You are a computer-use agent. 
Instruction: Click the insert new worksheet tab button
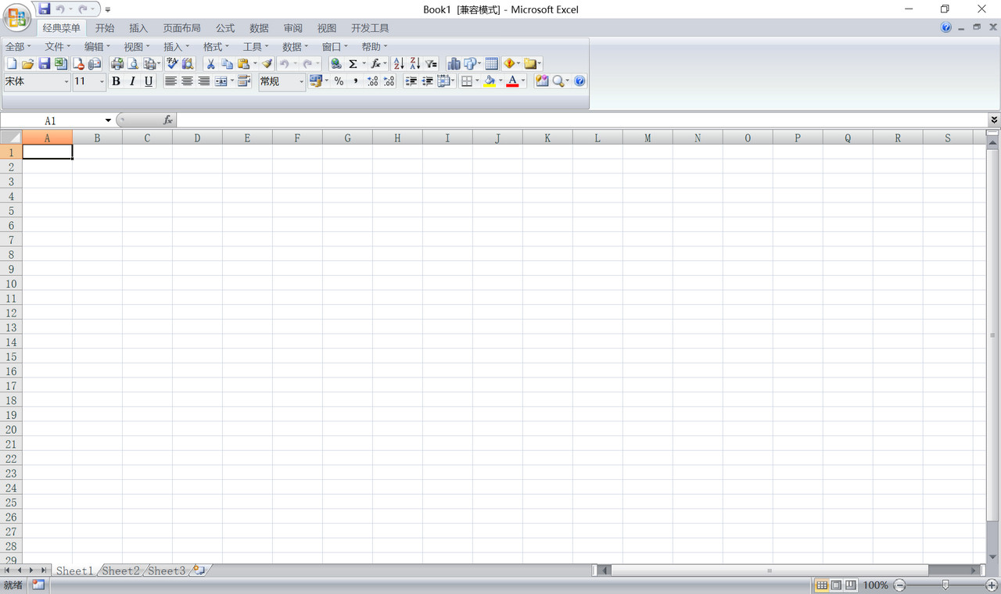point(199,571)
